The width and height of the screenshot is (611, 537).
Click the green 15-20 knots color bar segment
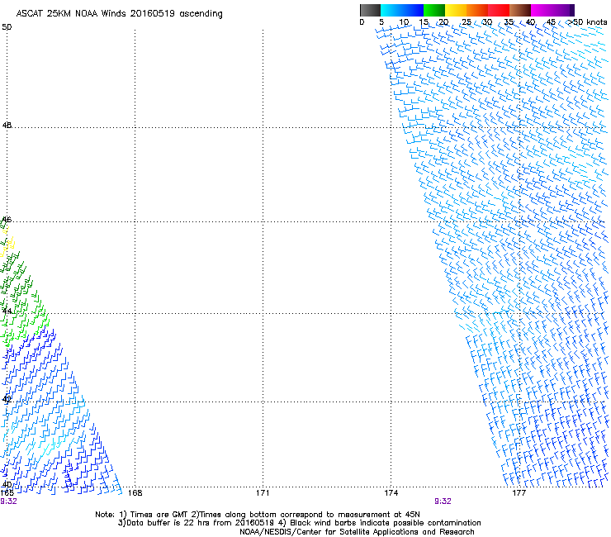(x=434, y=10)
